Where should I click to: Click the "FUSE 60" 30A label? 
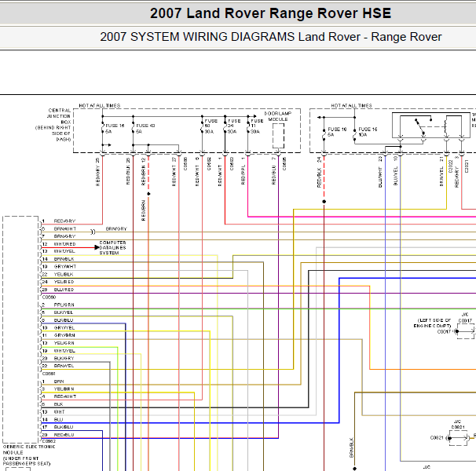coord(211,126)
